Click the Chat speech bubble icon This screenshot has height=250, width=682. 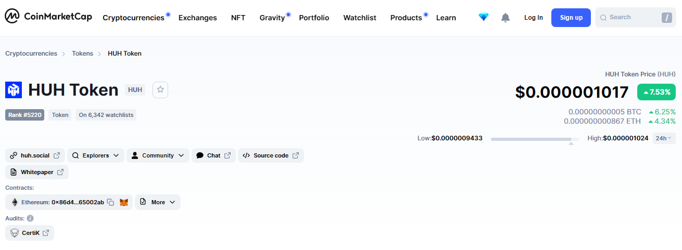click(200, 155)
